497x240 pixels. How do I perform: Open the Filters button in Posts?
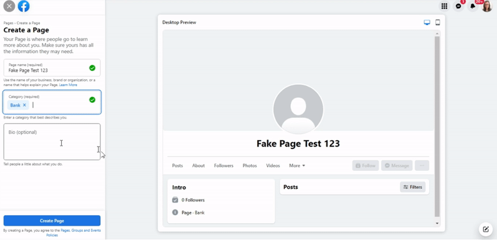[413, 187]
